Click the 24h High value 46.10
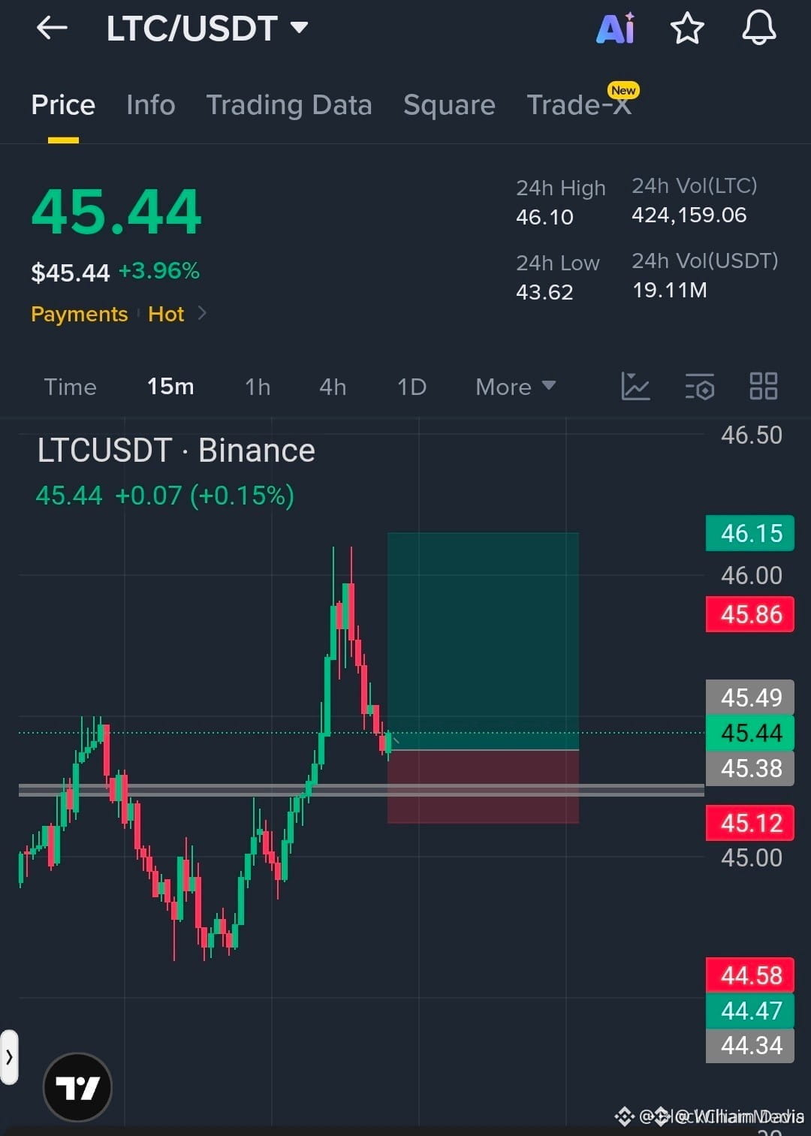The width and height of the screenshot is (811, 1136). click(544, 218)
